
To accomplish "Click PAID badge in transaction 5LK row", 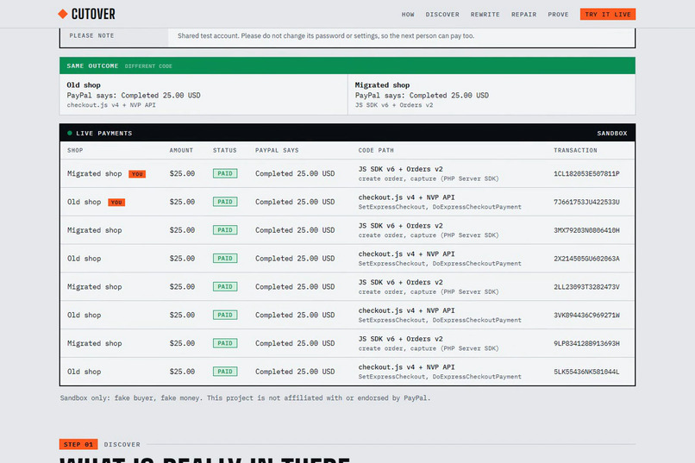I will [225, 372].
